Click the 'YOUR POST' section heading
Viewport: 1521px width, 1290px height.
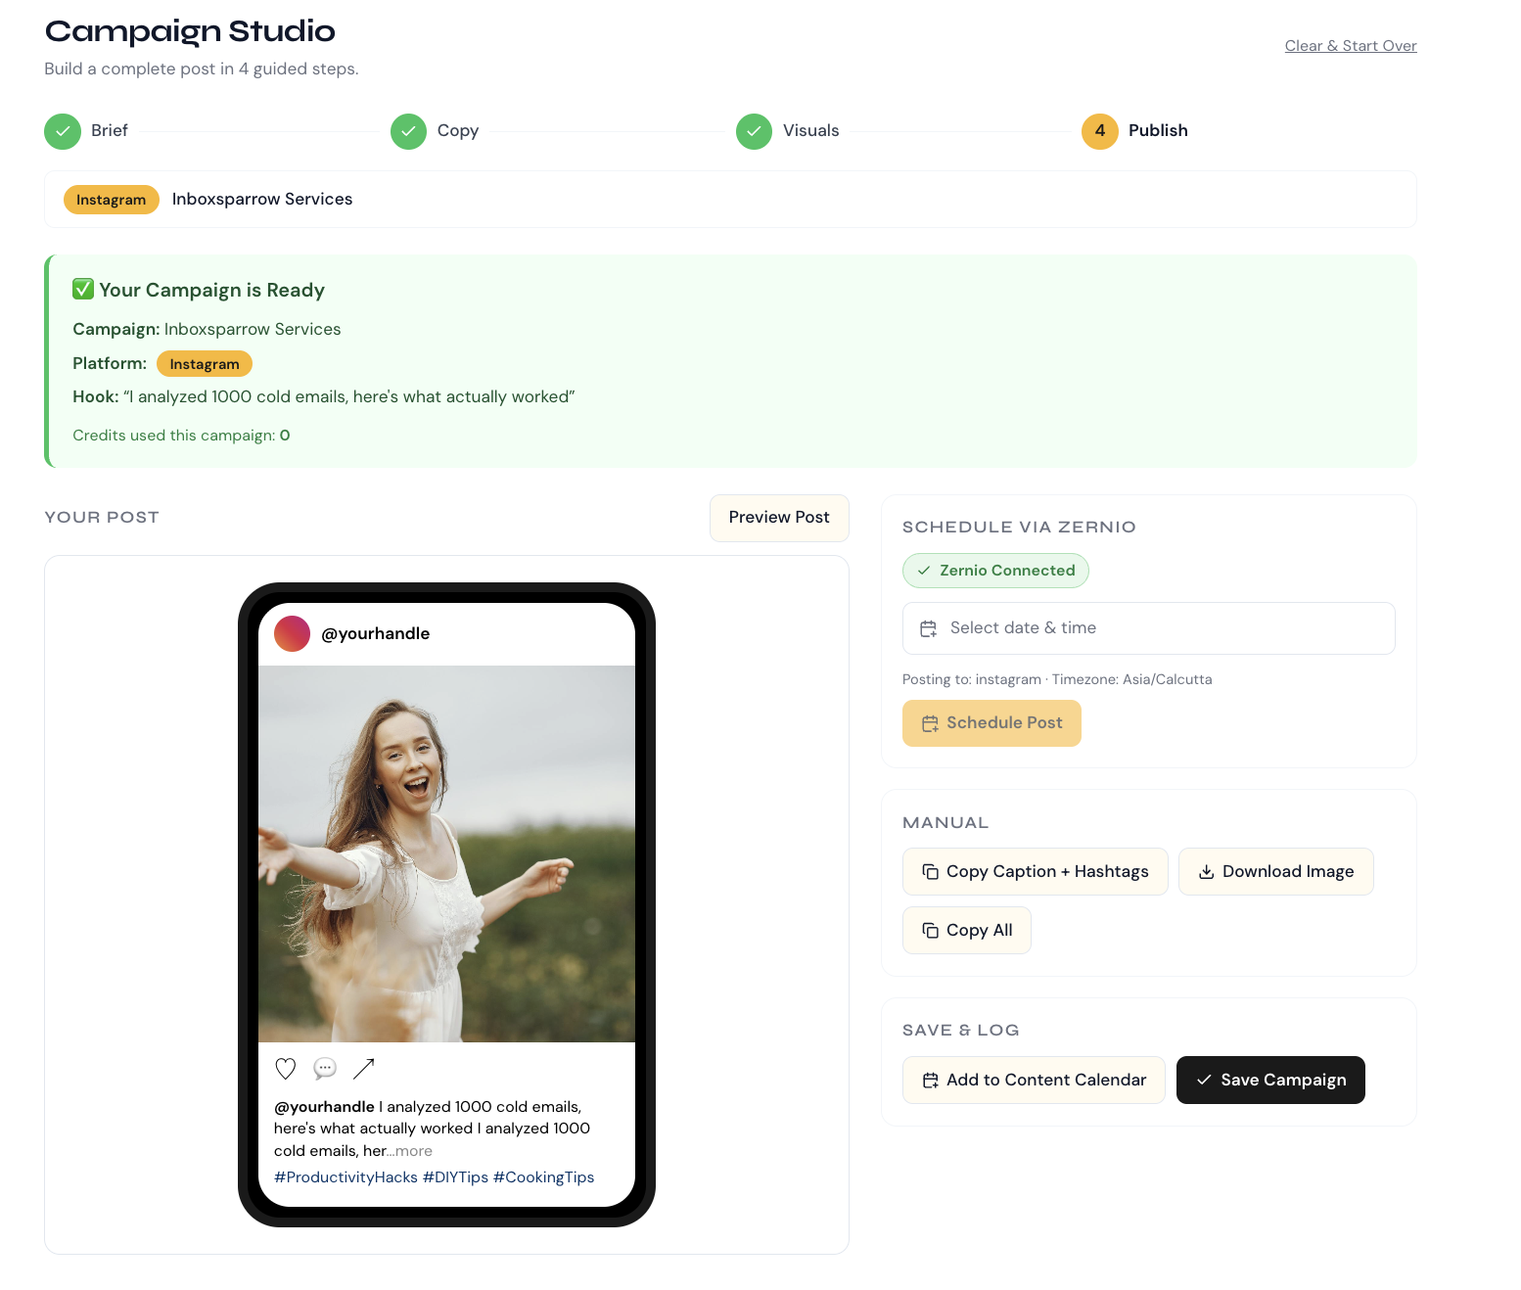[x=102, y=517]
